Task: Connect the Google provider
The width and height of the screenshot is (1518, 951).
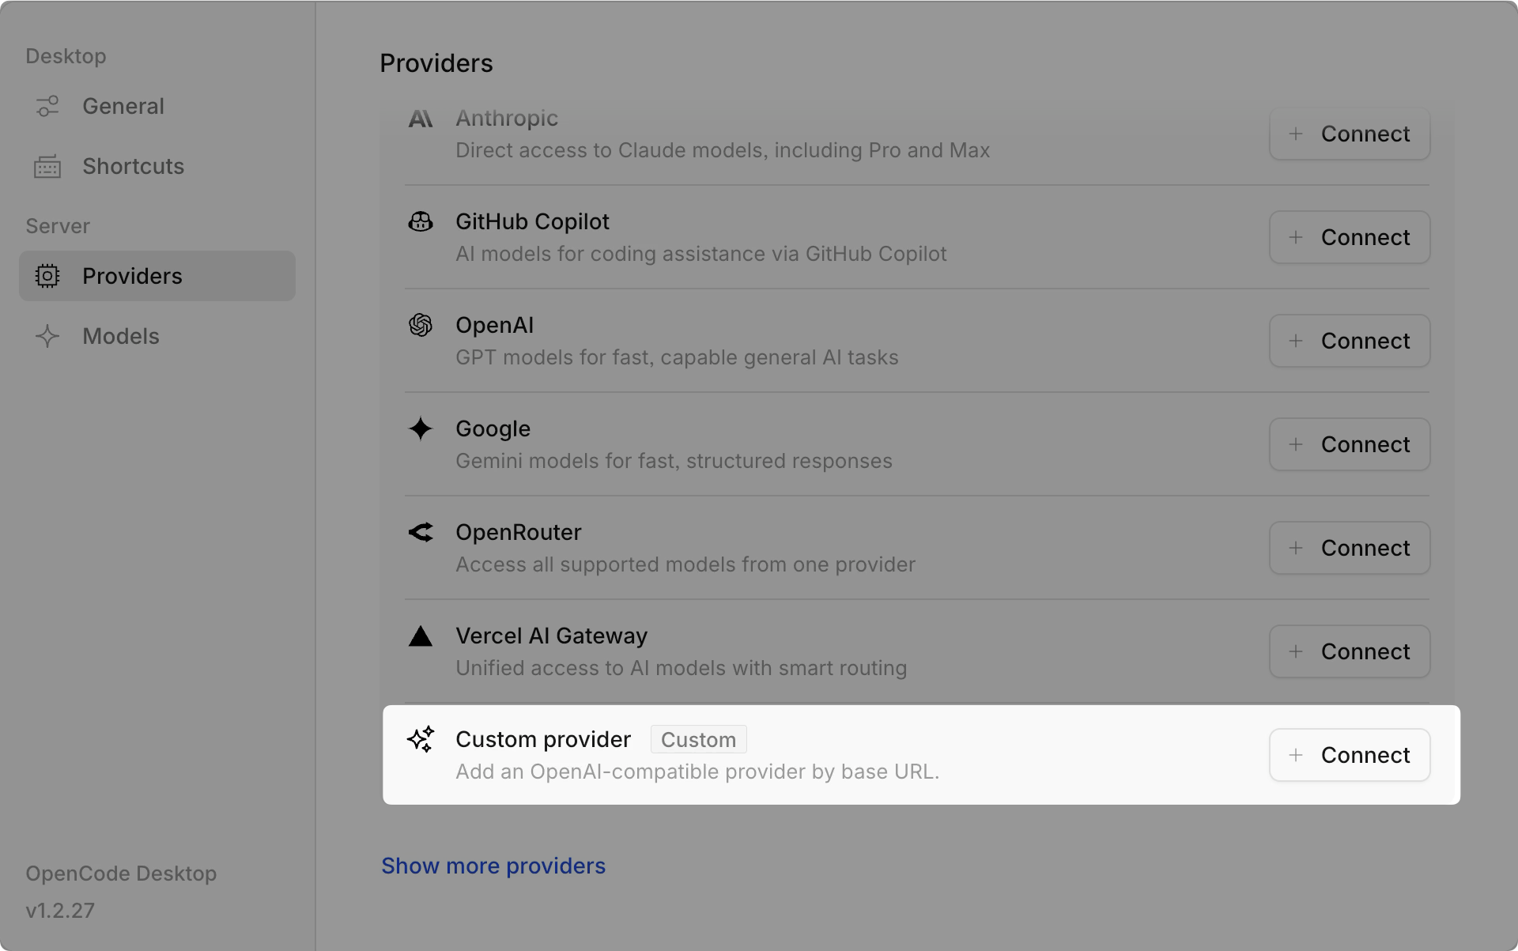Action: click(x=1349, y=444)
